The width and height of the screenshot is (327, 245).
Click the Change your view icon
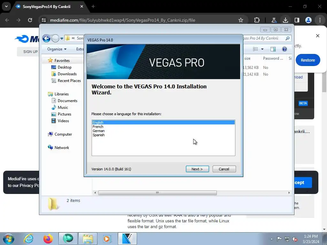pyautogui.click(x=255, y=49)
